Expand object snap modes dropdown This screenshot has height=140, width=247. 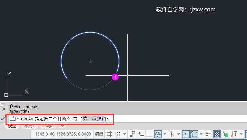tap(201, 134)
